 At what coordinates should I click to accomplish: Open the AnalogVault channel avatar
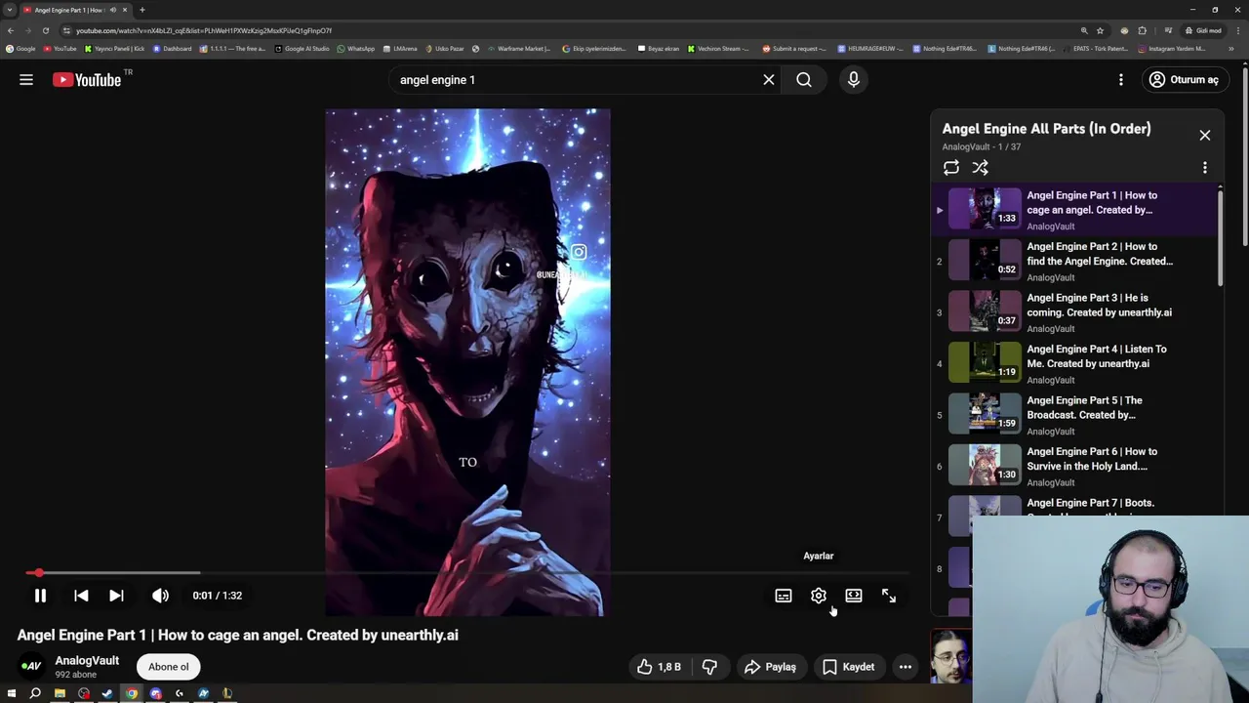pos(31,667)
